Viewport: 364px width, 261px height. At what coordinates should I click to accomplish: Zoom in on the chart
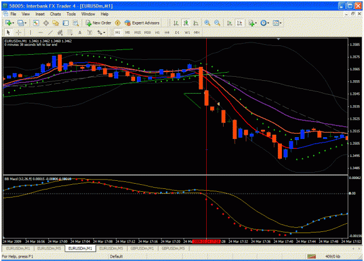click(207, 23)
